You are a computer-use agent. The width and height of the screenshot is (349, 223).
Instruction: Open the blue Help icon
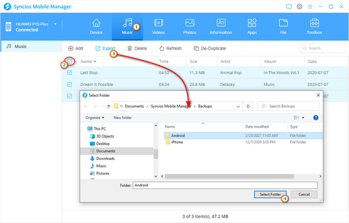tap(315, 118)
